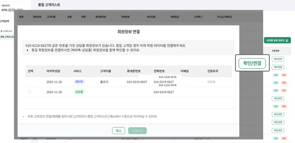The width and height of the screenshot is (295, 143).
Task: Open 통합 고객리스트 in the left sidebar
Action: pos(7,37)
